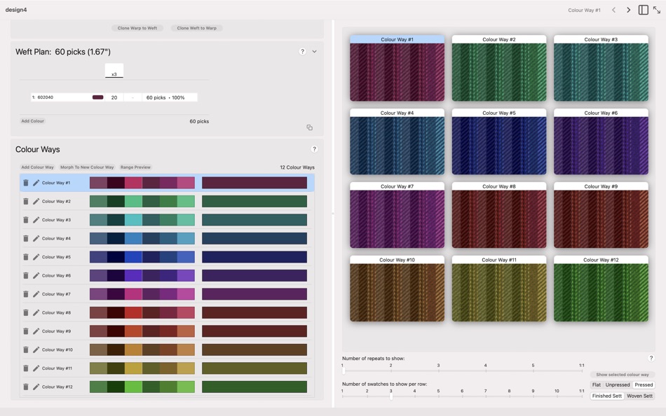Delete Colour Way #1 with trash icon
The width and height of the screenshot is (666, 416).
coord(25,183)
